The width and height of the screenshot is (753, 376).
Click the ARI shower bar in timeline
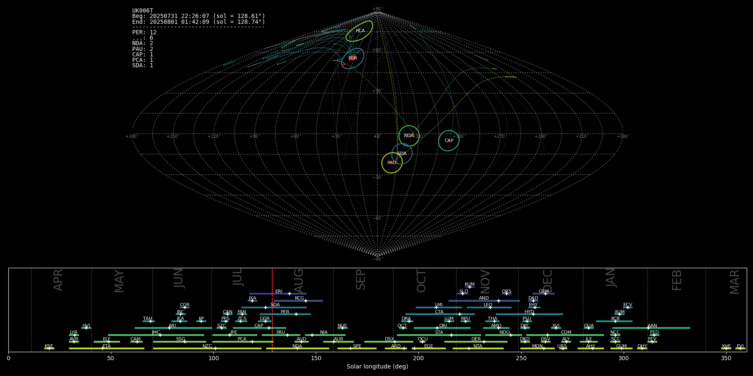point(173,328)
